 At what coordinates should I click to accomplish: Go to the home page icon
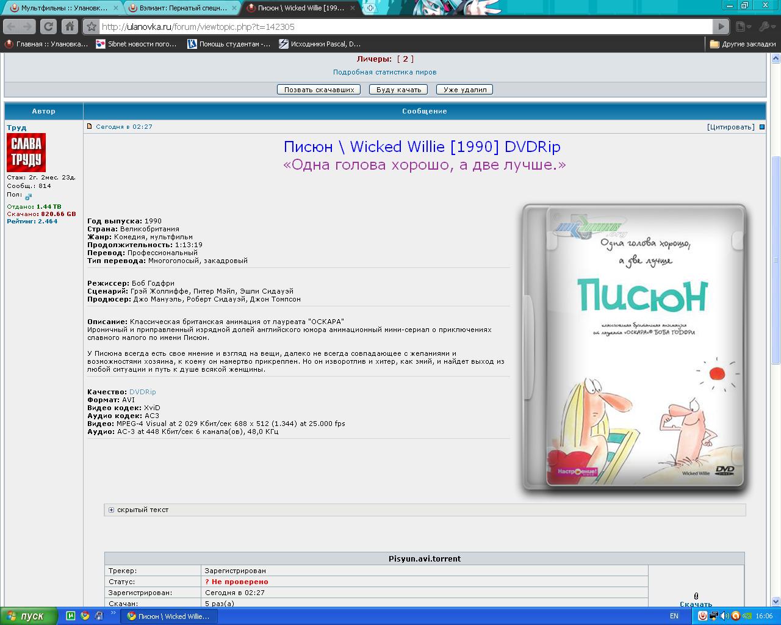click(x=70, y=26)
